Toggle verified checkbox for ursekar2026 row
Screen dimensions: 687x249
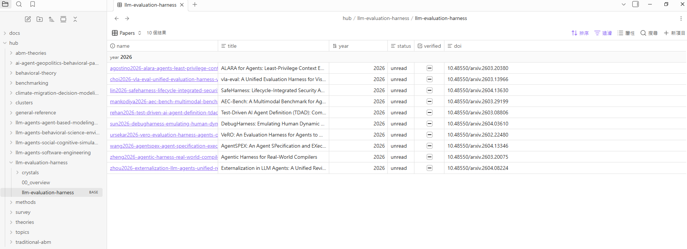click(x=430, y=135)
